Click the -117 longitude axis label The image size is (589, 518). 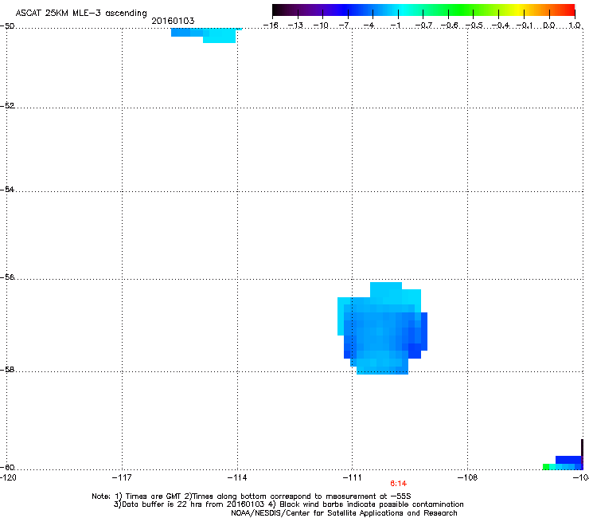[122, 477]
